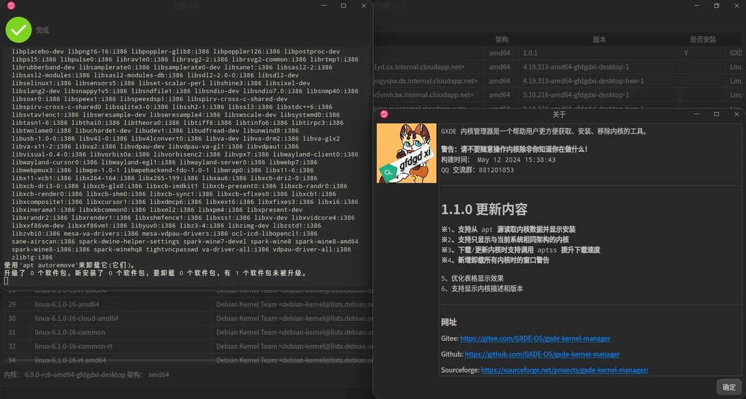Close the 配置内核 terminal window
746x399 pixels.
pos(364,6)
